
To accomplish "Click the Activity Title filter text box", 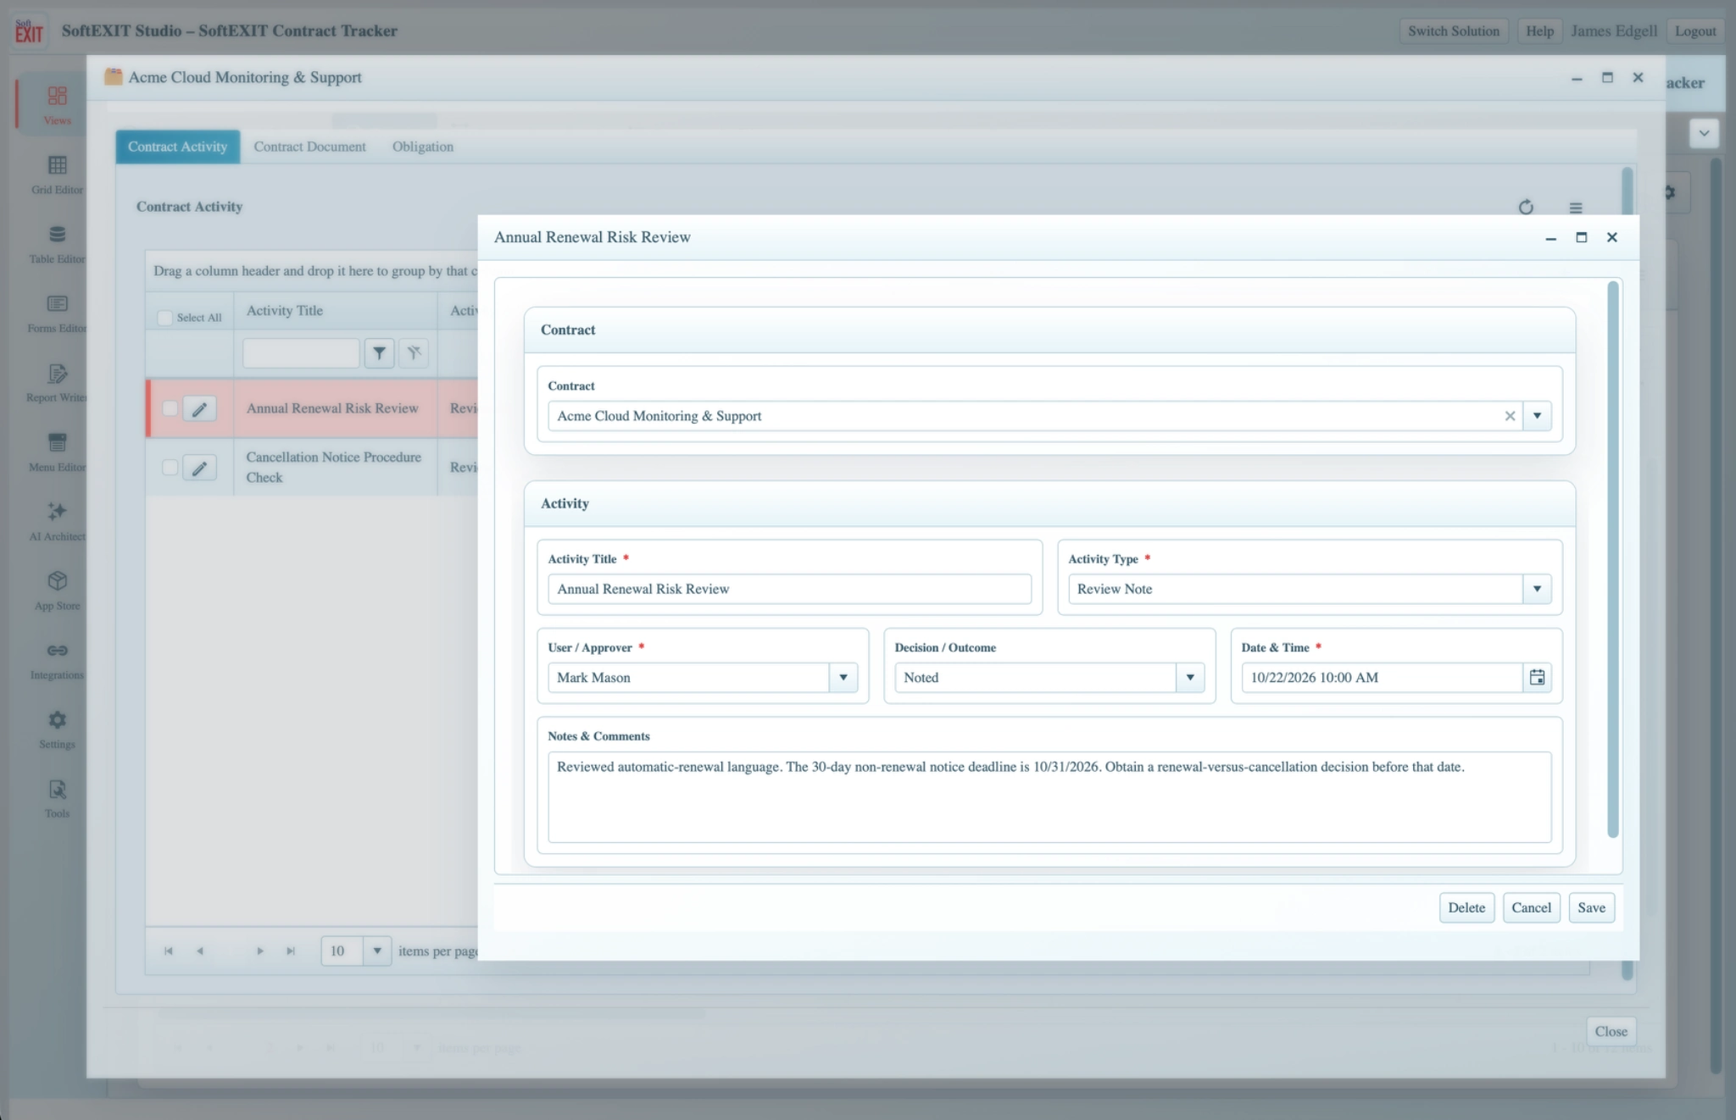I will 301,352.
